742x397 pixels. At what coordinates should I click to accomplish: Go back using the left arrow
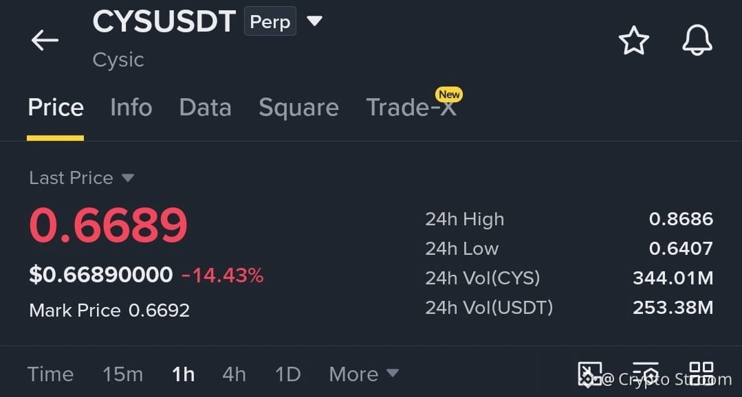point(45,40)
